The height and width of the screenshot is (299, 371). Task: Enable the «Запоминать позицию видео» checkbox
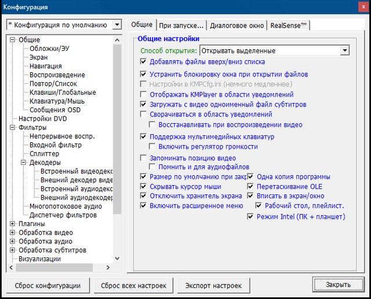[144, 158]
